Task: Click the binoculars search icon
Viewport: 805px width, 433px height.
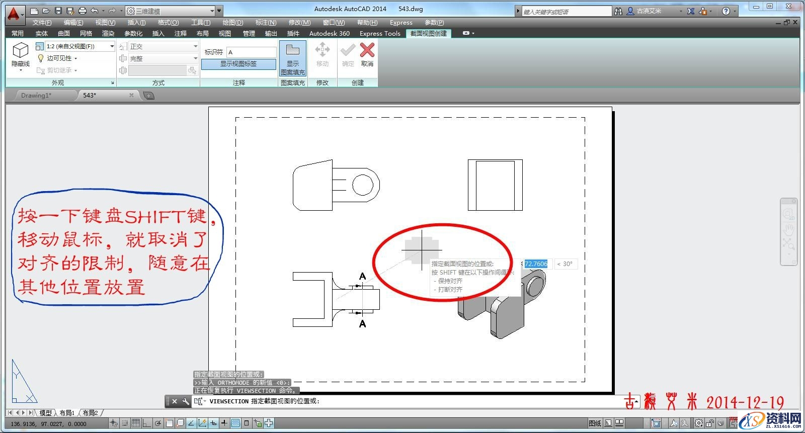Action: point(618,11)
